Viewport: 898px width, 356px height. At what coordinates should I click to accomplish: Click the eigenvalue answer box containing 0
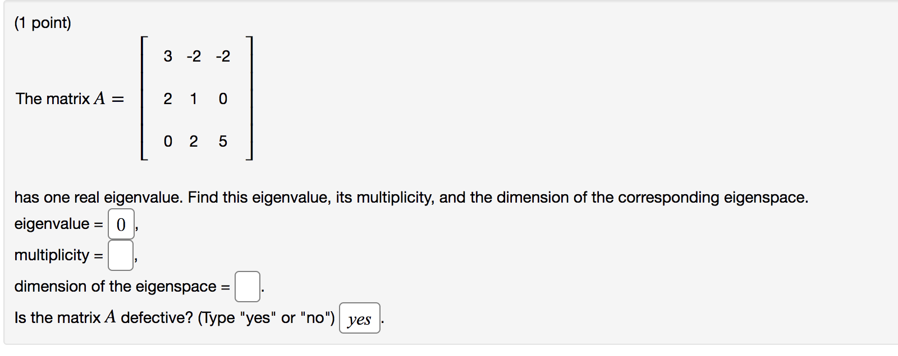click(x=120, y=224)
